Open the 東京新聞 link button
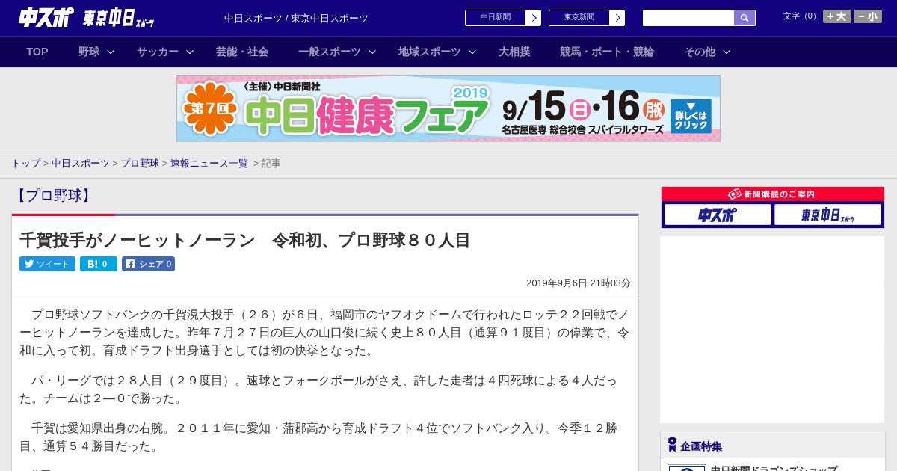 tap(579, 18)
